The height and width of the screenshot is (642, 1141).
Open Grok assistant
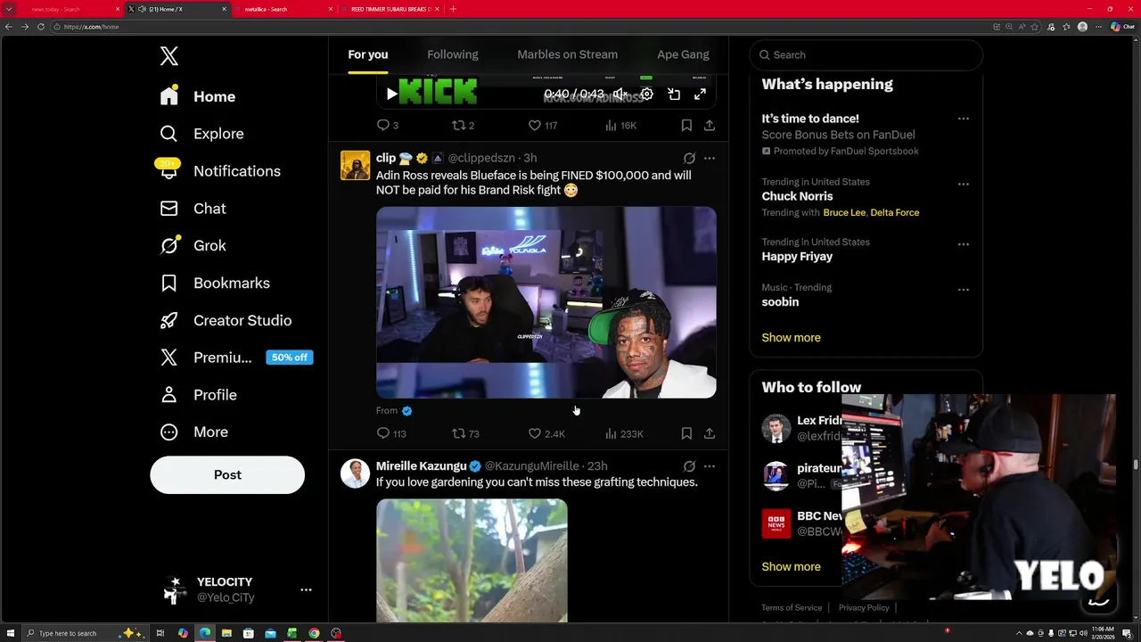pyautogui.click(x=193, y=246)
